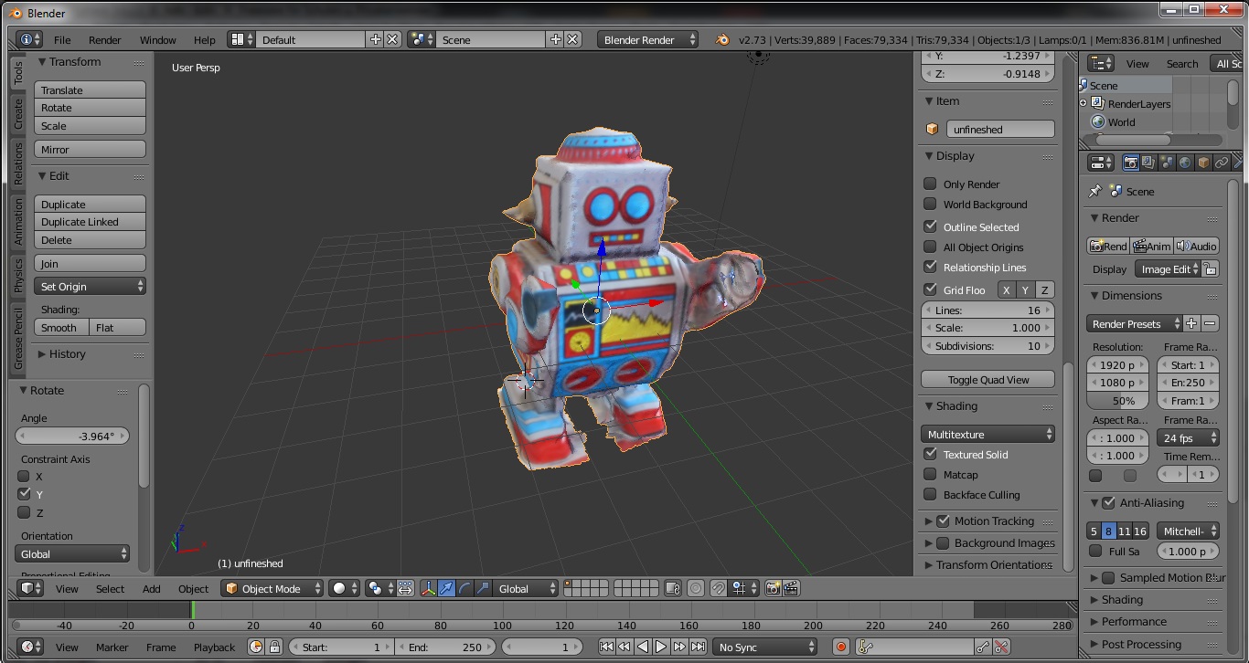
Task: Open the Multitexture shading dropdown
Action: [x=988, y=434]
